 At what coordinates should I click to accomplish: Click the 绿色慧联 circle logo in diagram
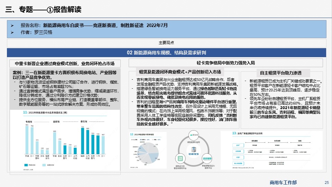tap(207, 159)
